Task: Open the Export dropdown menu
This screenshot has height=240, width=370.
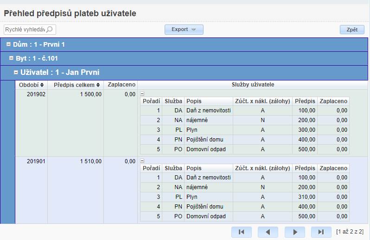Action: (x=184, y=30)
